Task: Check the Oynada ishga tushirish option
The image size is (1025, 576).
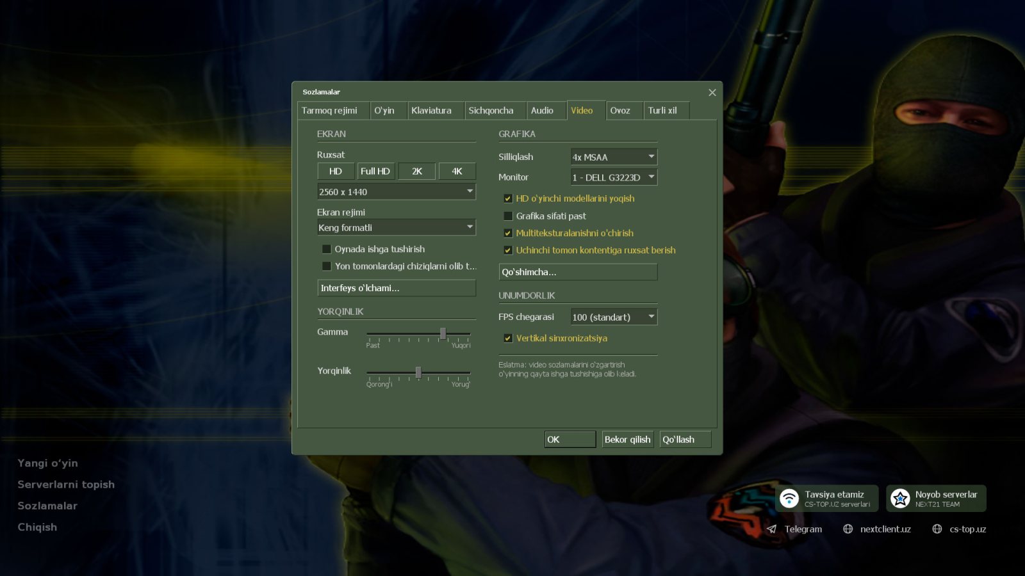Action: coord(326,249)
